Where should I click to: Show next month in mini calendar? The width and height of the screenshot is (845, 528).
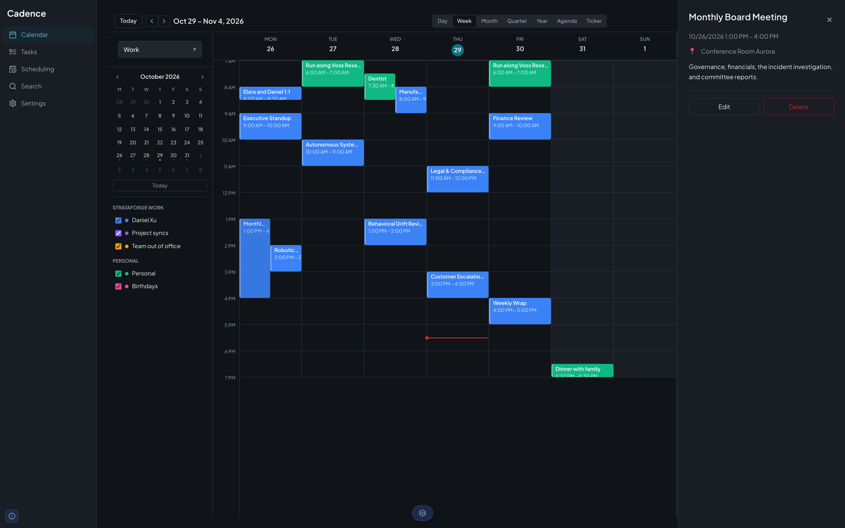click(202, 77)
